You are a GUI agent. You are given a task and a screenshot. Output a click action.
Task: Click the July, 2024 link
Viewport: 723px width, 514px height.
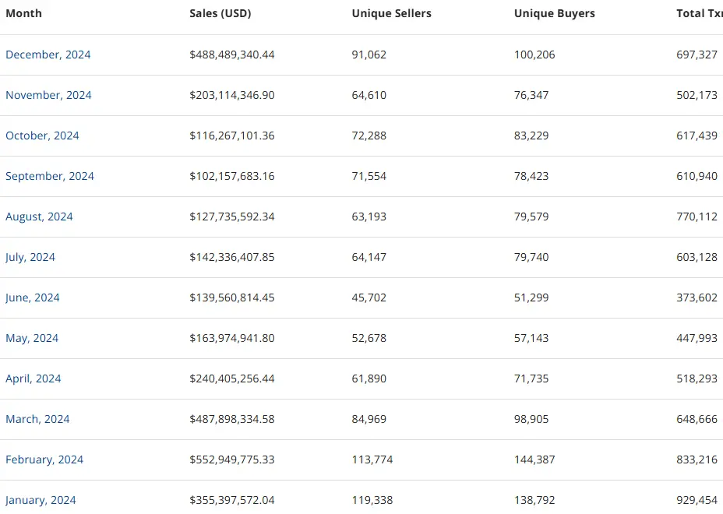[x=30, y=257]
